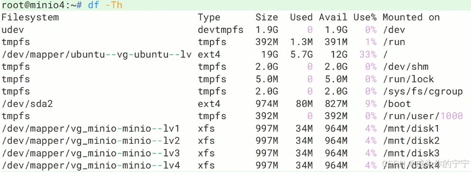Click the '/mnt/disk2' mount point
The width and height of the screenshot is (471, 172).
411,141
